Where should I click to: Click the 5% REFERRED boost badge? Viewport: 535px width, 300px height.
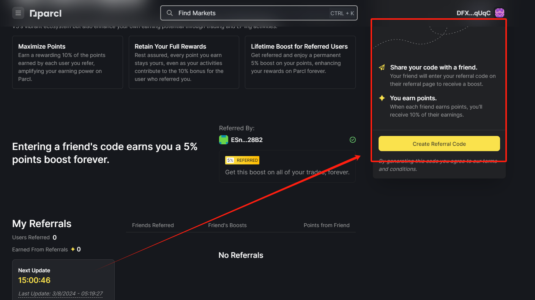(242, 160)
